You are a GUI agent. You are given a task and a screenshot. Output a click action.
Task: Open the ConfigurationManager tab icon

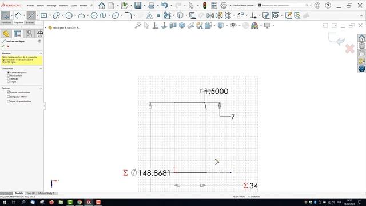point(29,34)
